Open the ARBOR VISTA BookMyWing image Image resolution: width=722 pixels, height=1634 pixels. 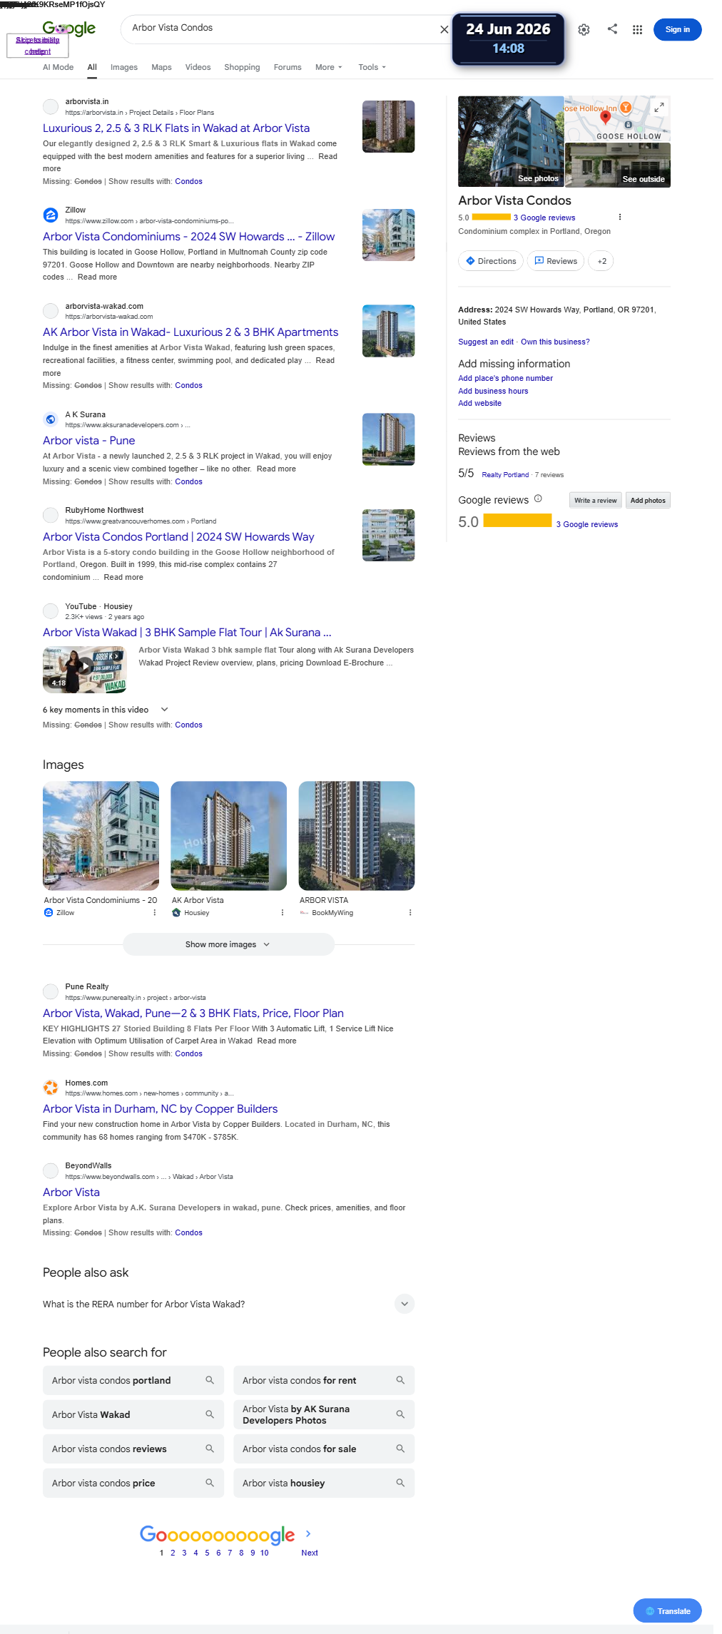357,835
